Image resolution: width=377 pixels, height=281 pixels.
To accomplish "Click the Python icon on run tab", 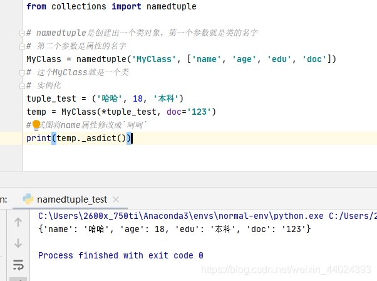I will click(x=28, y=199).
